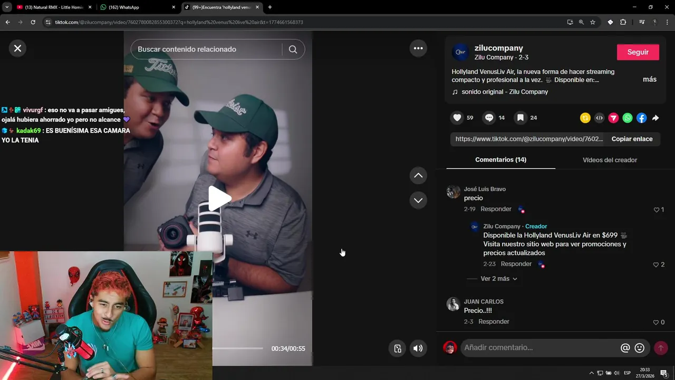Open JUAN CARLOS's profile picture
Screen dimensions: 675x380
[x=453, y=304]
